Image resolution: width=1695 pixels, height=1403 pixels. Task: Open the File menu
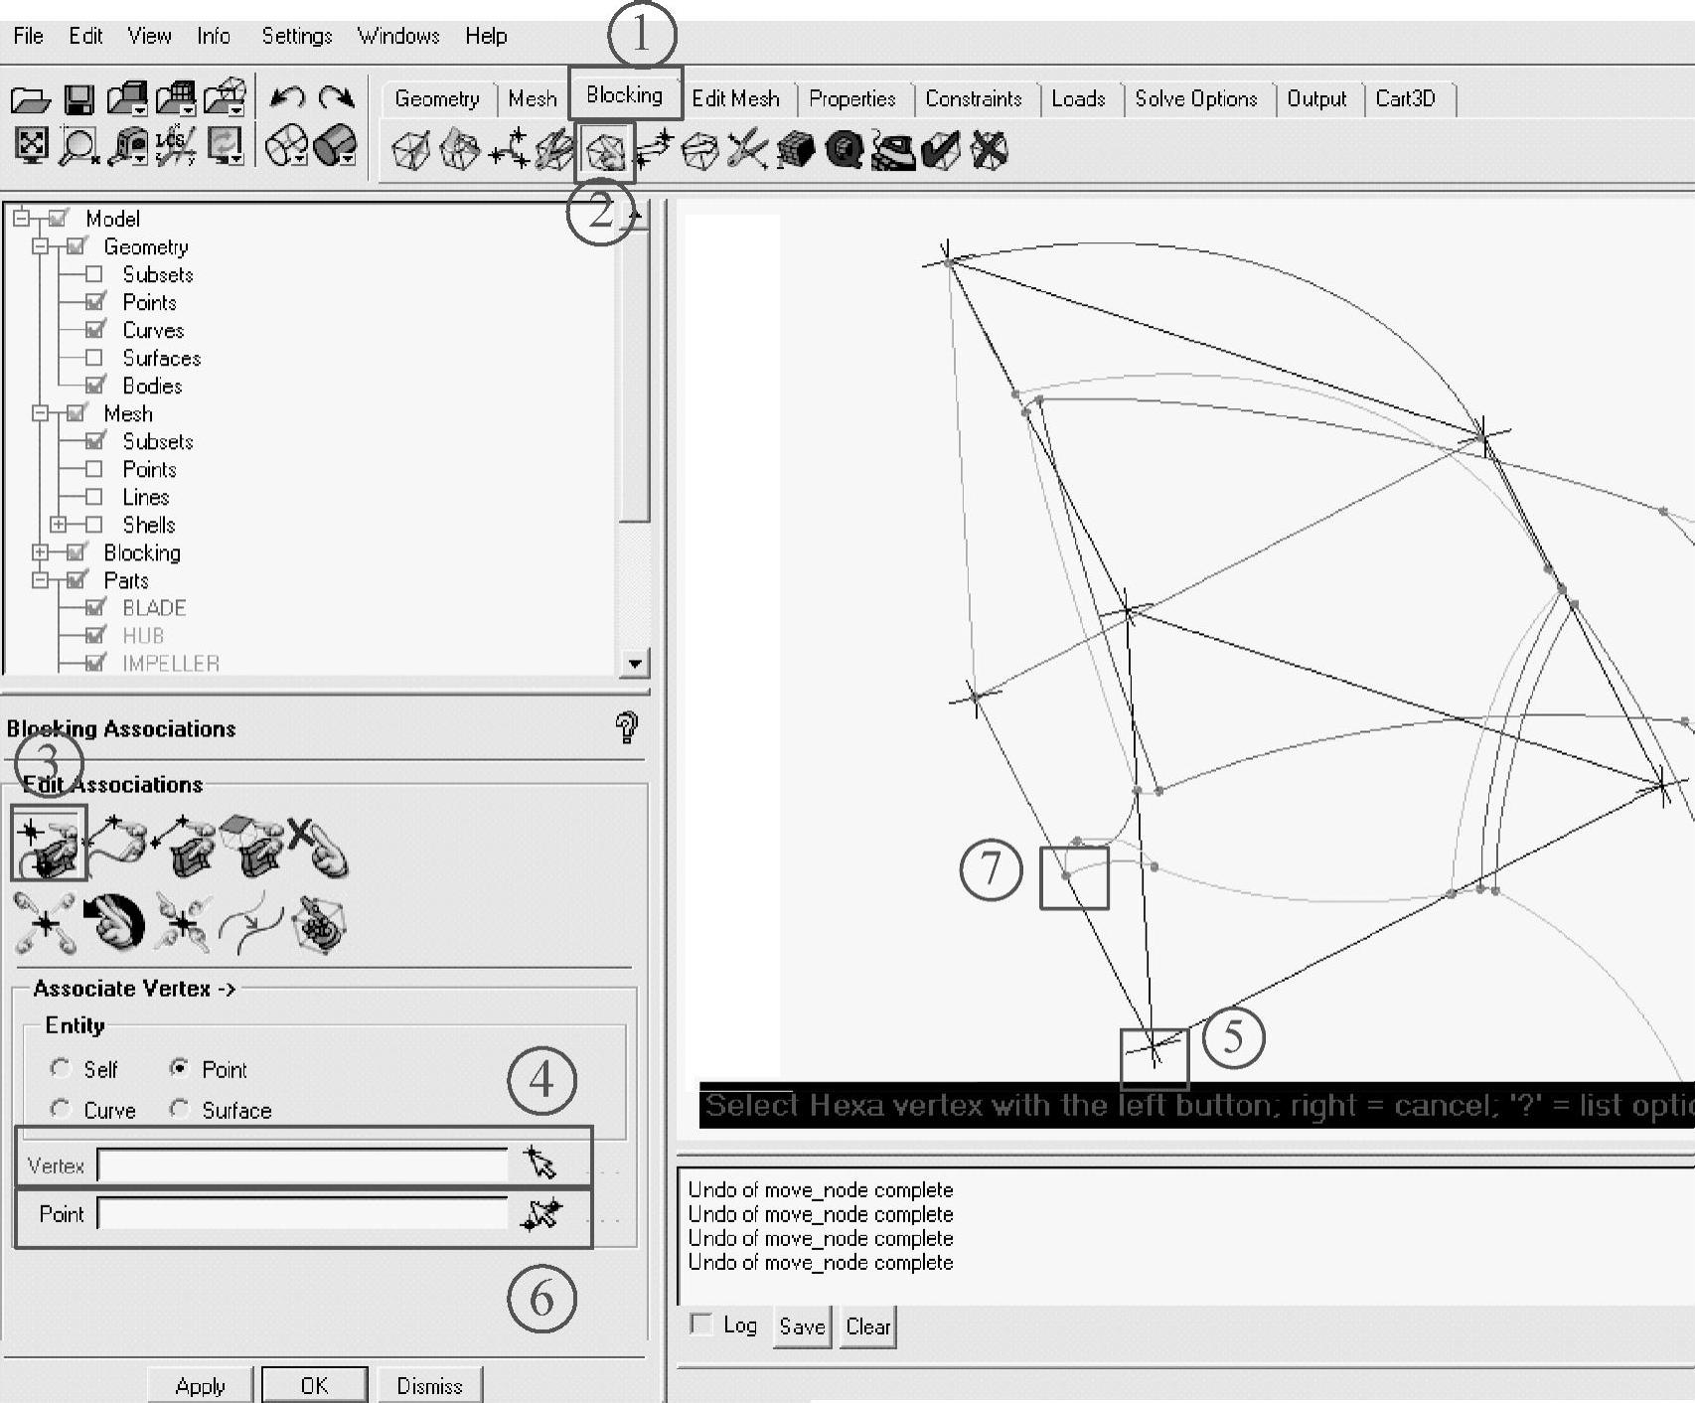(28, 36)
